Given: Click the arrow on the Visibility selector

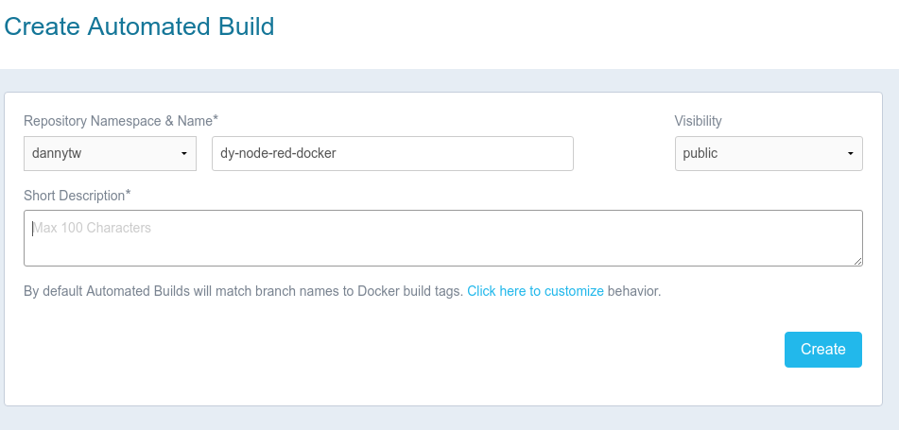Looking at the screenshot, I should [850, 153].
